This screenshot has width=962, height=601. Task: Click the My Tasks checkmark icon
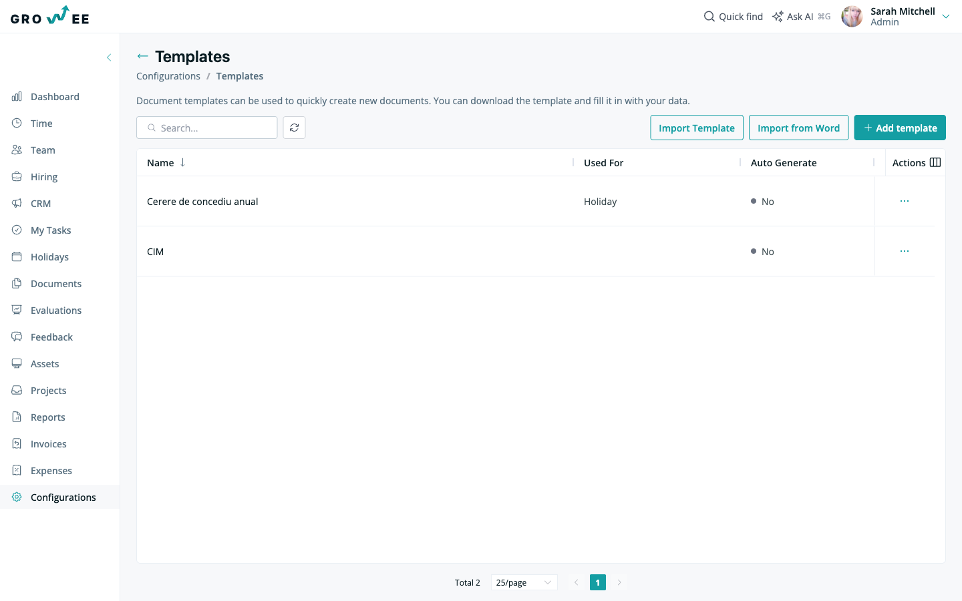tap(17, 230)
